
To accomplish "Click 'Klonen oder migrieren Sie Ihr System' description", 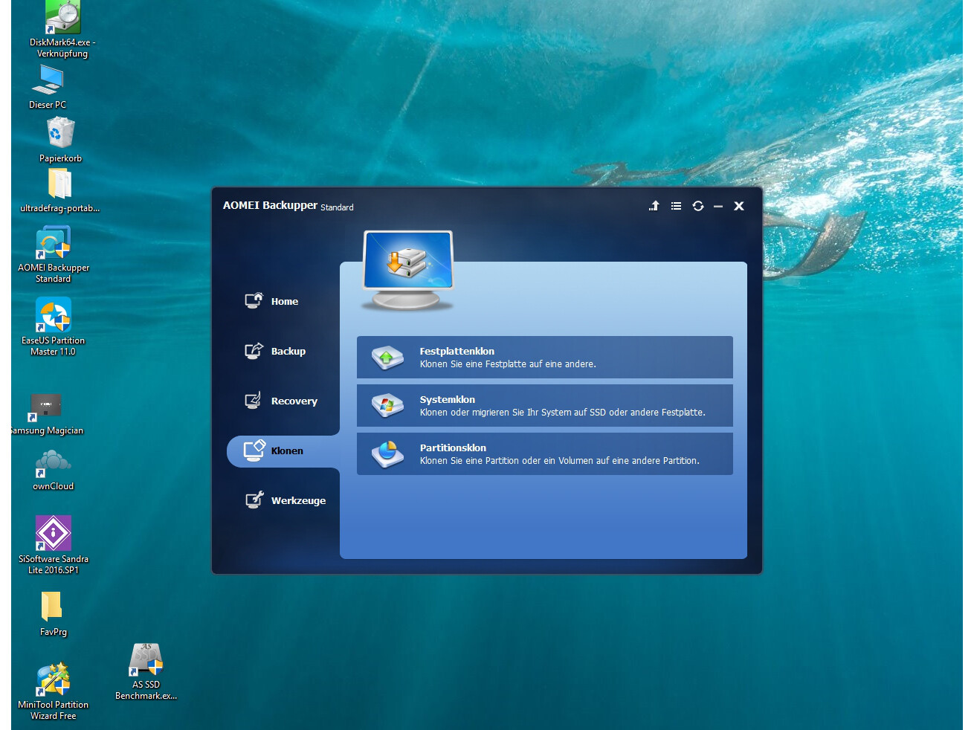I will coord(562,413).
